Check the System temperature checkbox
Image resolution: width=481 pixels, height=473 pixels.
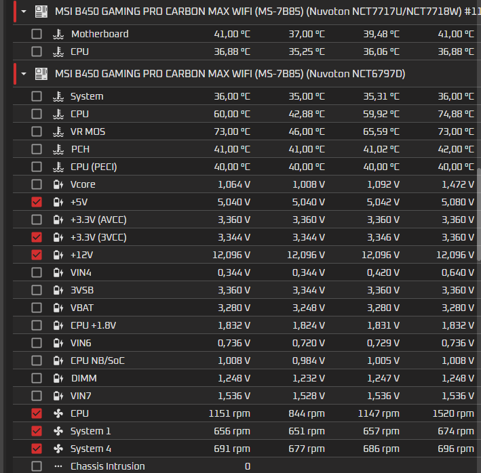point(37,96)
